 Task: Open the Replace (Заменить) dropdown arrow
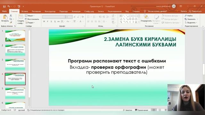coord(197,19)
